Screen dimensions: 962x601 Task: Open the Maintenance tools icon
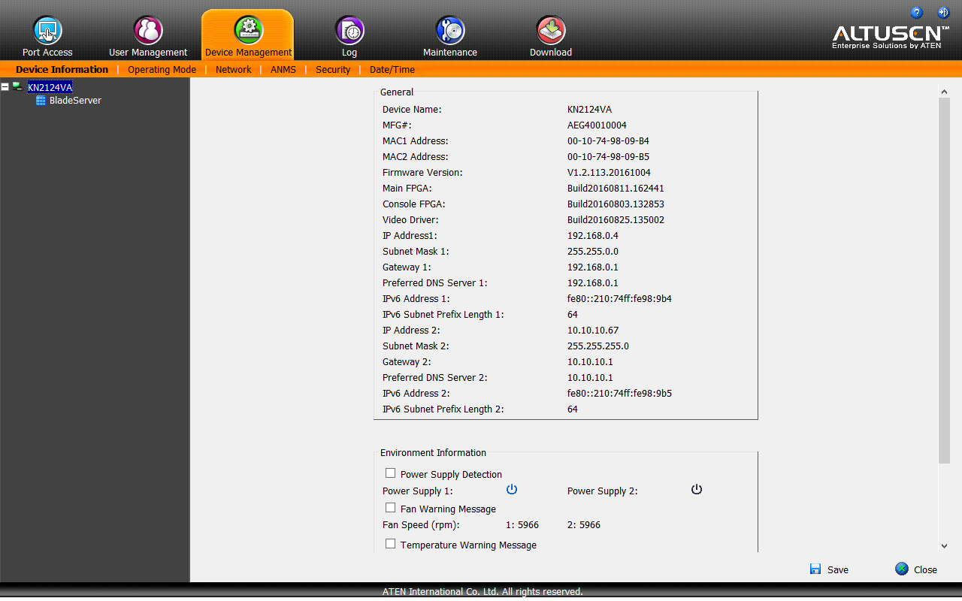[450, 31]
